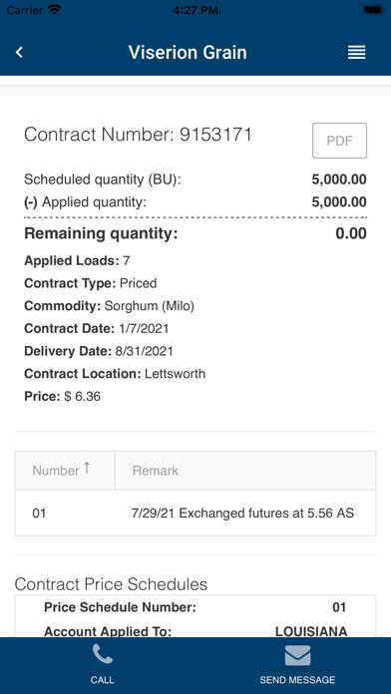This screenshot has height=694, width=391.
Task: Check the Wi-Fi status icon
Action: point(55,10)
